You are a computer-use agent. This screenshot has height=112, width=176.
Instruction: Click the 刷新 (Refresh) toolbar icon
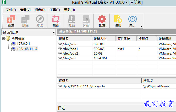[56, 21]
